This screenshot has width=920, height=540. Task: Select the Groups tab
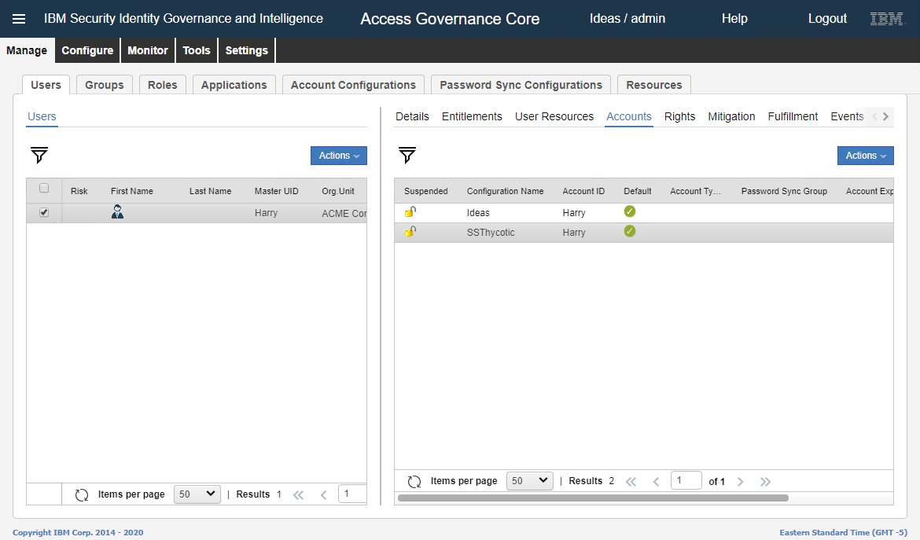click(105, 85)
